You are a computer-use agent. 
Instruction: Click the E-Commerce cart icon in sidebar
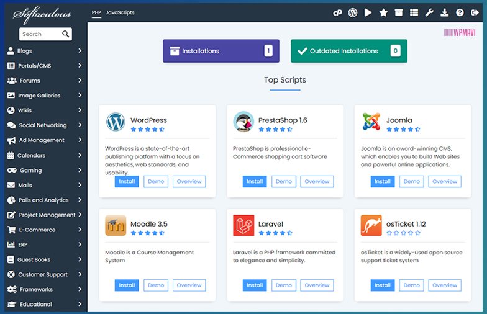click(x=11, y=230)
